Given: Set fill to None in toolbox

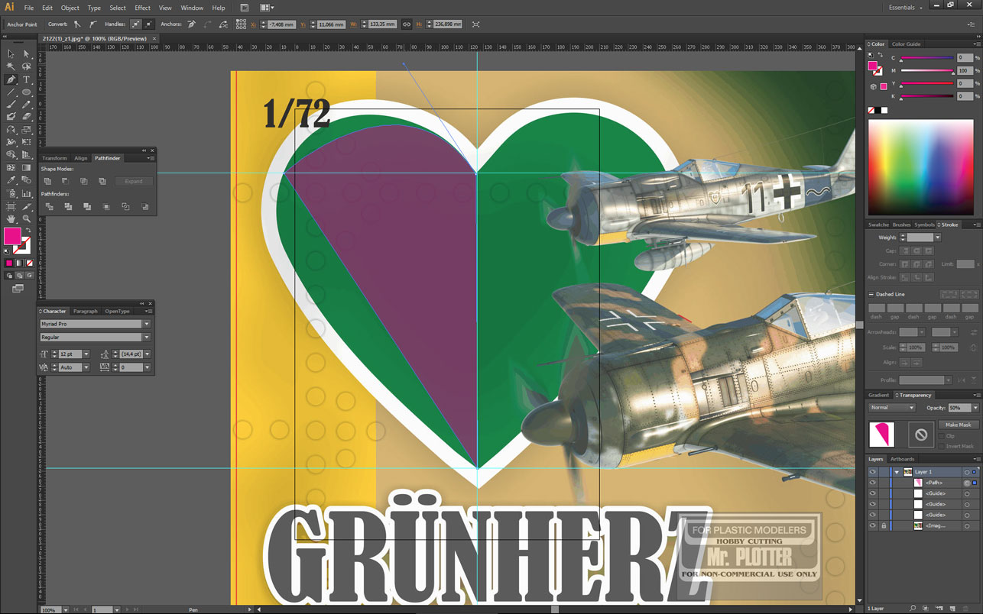Looking at the screenshot, I should click(29, 263).
